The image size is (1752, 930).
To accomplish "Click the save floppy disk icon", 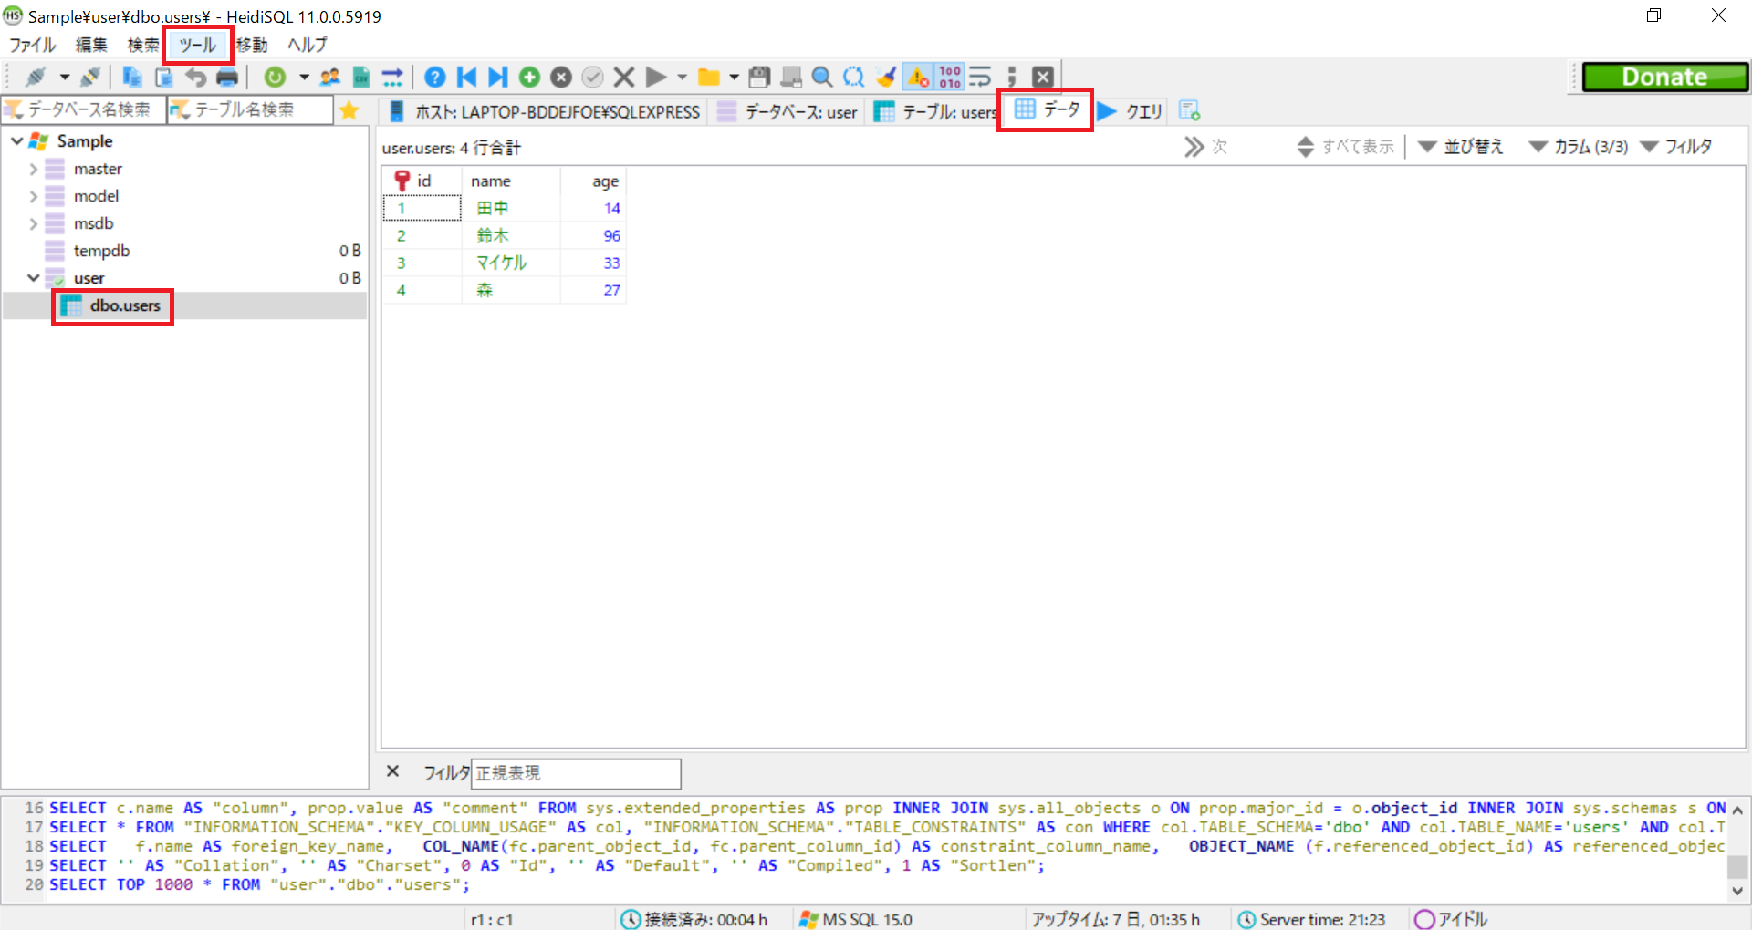I will [x=759, y=77].
